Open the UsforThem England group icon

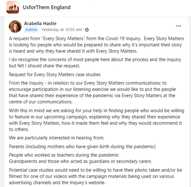[13, 7]
